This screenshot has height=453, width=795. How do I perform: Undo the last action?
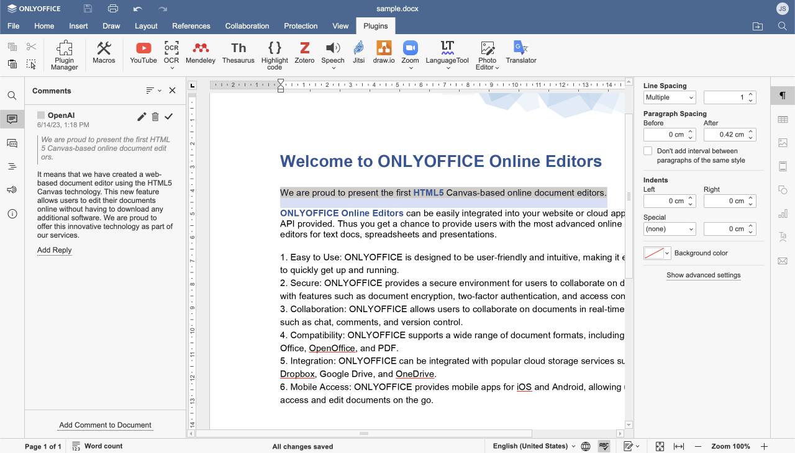(x=138, y=9)
